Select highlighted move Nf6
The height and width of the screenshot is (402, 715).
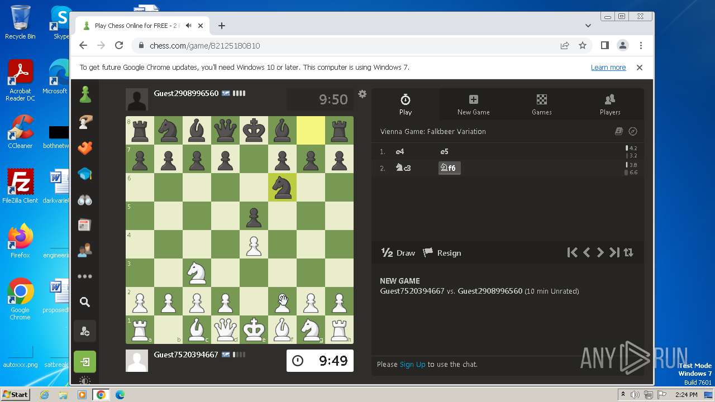449,167
